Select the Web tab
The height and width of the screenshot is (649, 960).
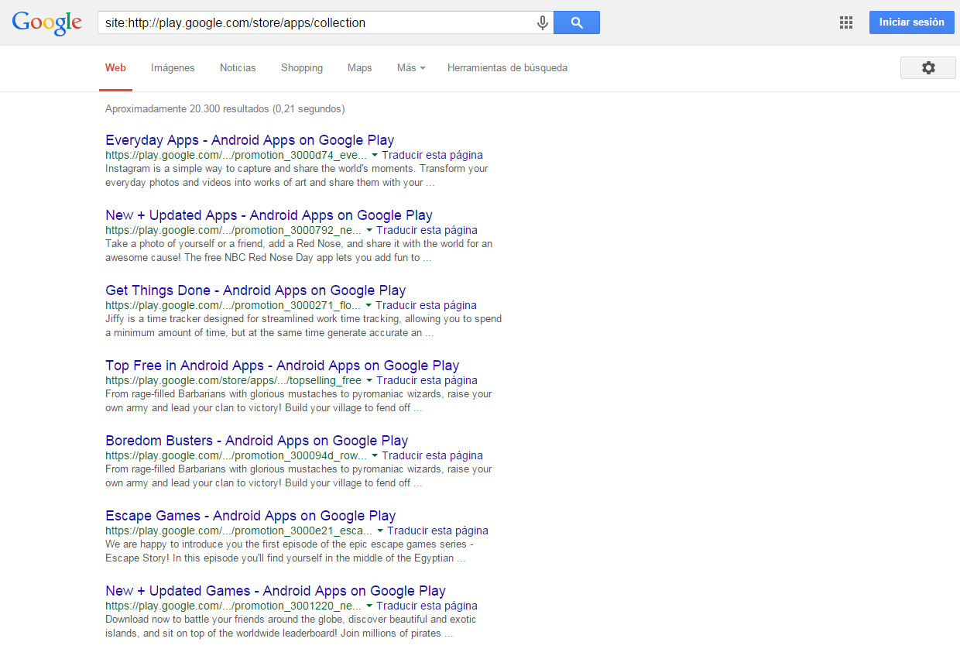coord(115,68)
